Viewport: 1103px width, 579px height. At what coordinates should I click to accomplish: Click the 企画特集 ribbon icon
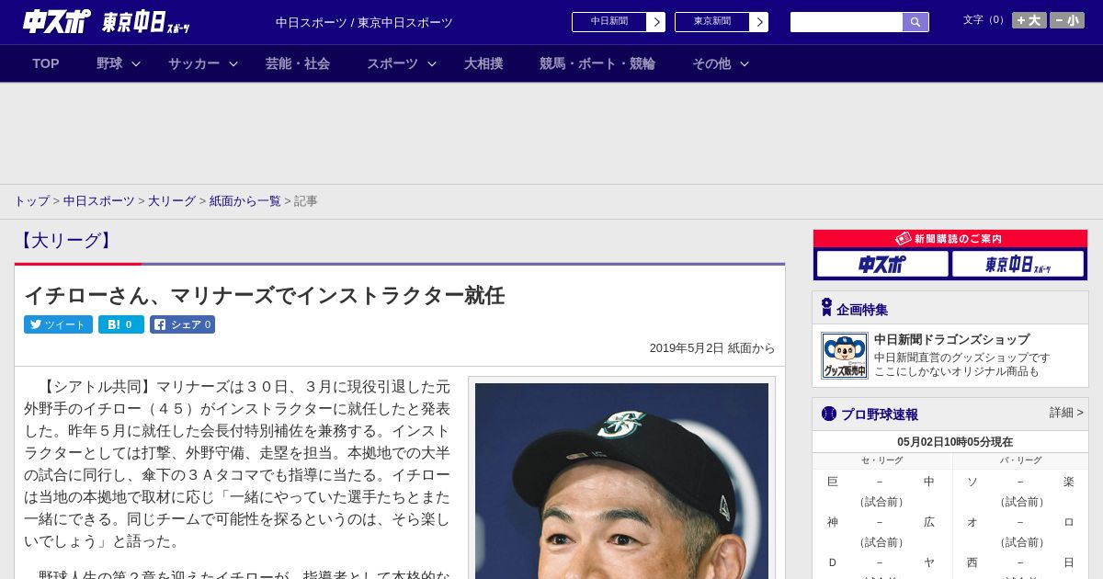pos(826,308)
